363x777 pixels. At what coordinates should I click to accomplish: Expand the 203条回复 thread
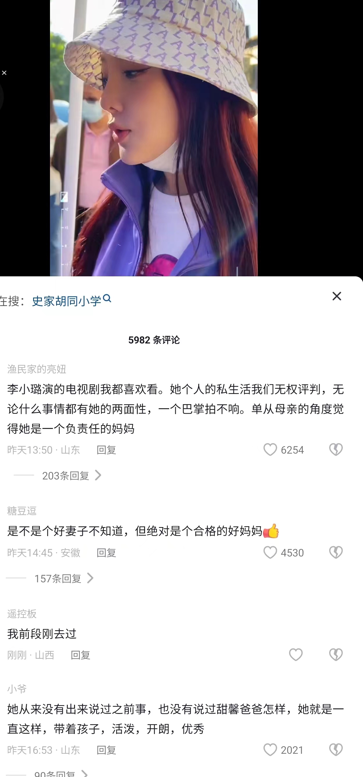point(71,476)
